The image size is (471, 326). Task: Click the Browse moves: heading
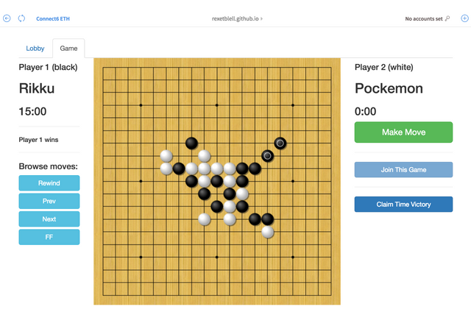[48, 166]
